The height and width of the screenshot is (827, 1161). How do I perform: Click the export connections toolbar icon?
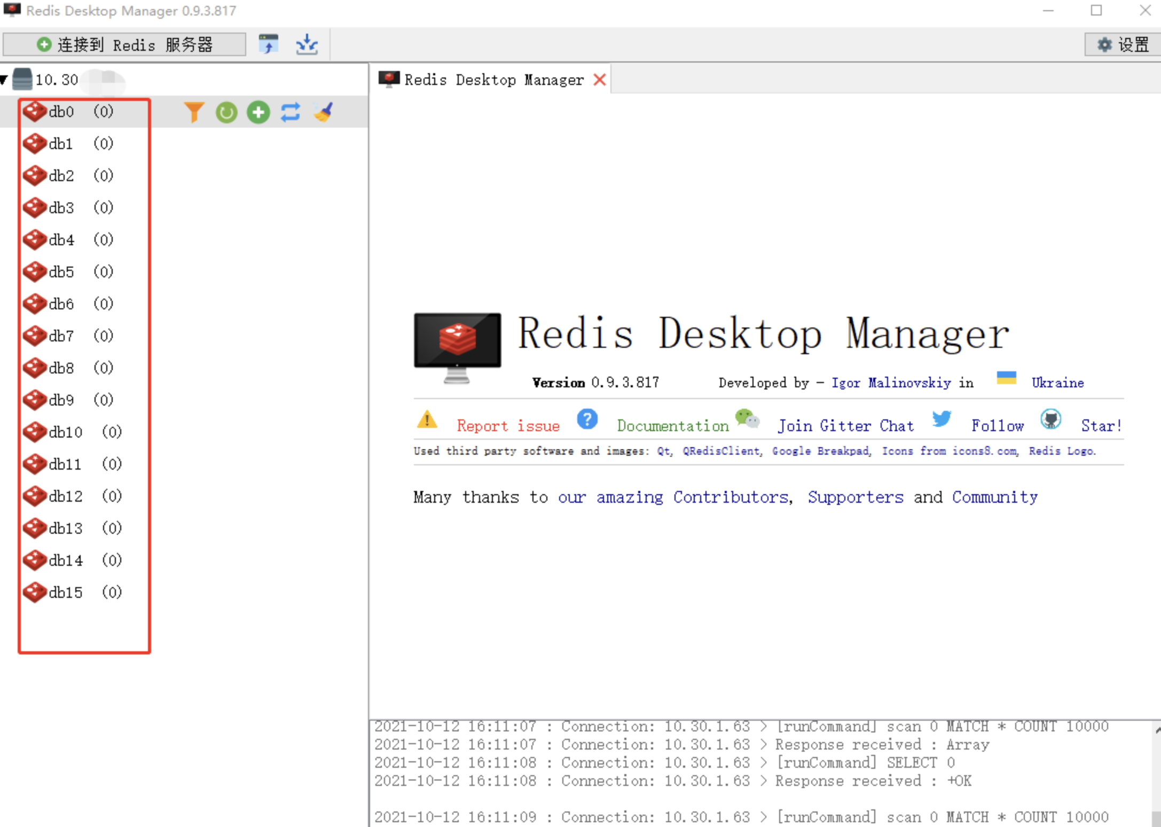(307, 44)
